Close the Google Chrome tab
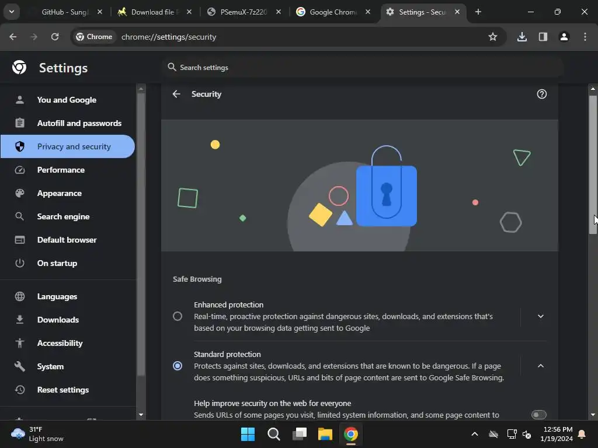The image size is (598, 448). (x=368, y=12)
